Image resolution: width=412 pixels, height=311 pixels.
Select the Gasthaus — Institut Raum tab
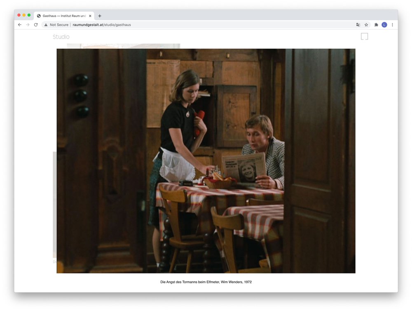64,16
